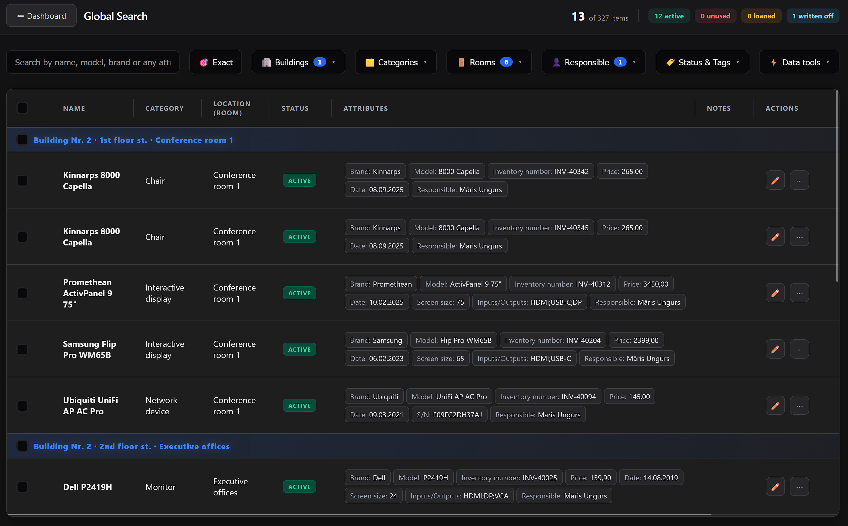Viewport: 848px width, 526px height.
Task: Click the vertical table scrollbar
Action: (x=837, y=186)
